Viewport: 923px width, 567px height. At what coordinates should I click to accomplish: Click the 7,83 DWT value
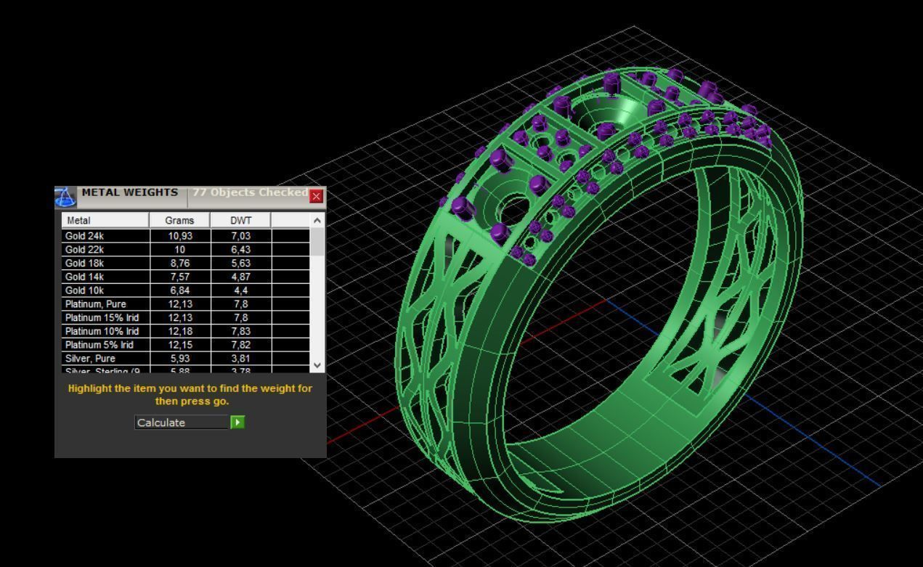[x=240, y=331]
